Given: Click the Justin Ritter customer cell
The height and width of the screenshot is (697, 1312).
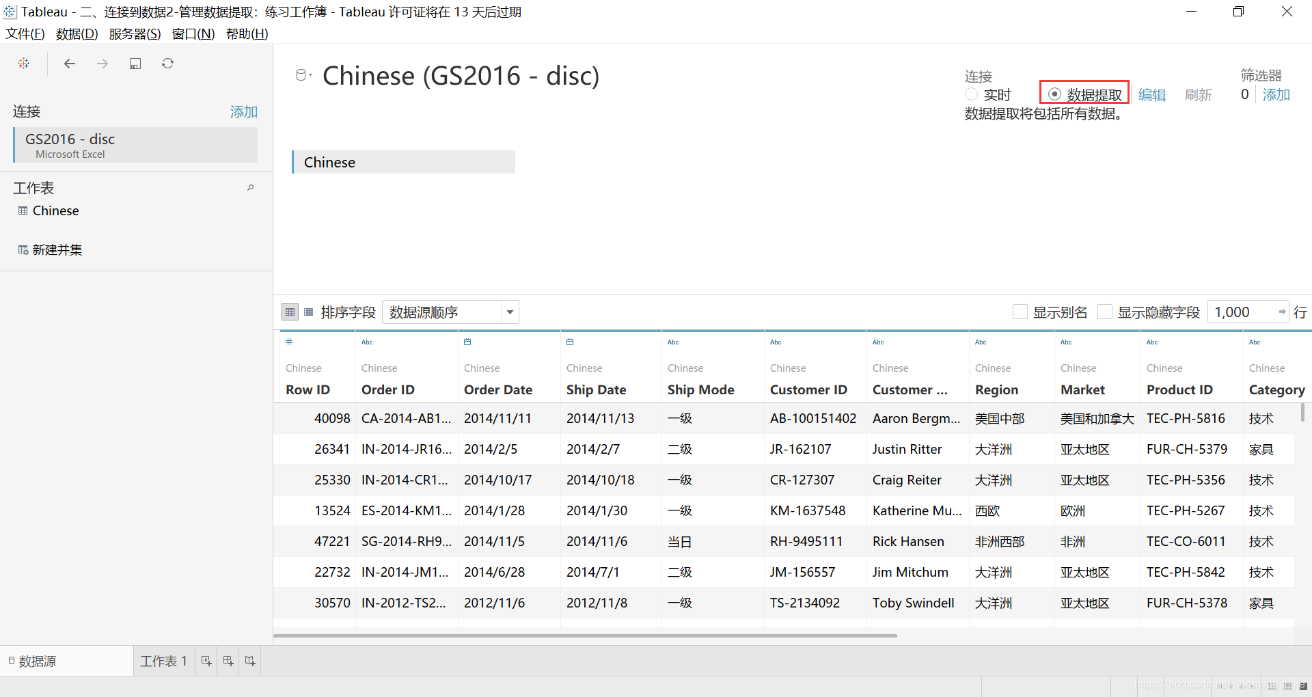Looking at the screenshot, I should (918, 449).
